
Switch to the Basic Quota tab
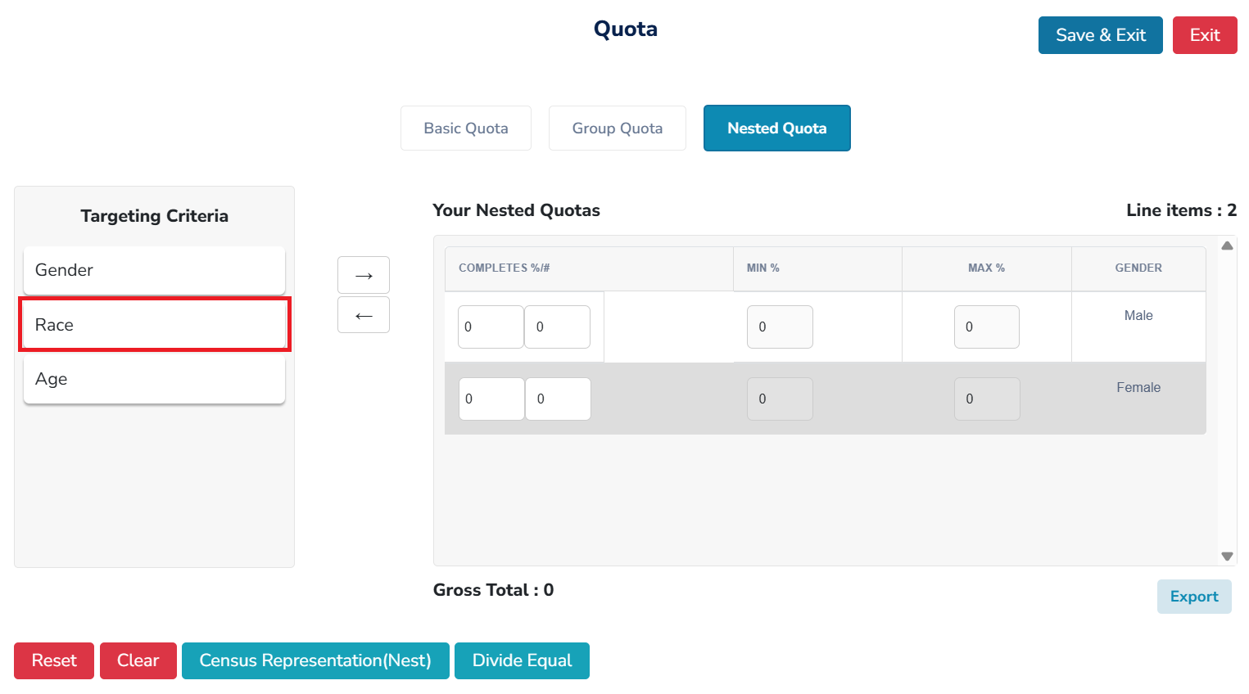tap(466, 128)
